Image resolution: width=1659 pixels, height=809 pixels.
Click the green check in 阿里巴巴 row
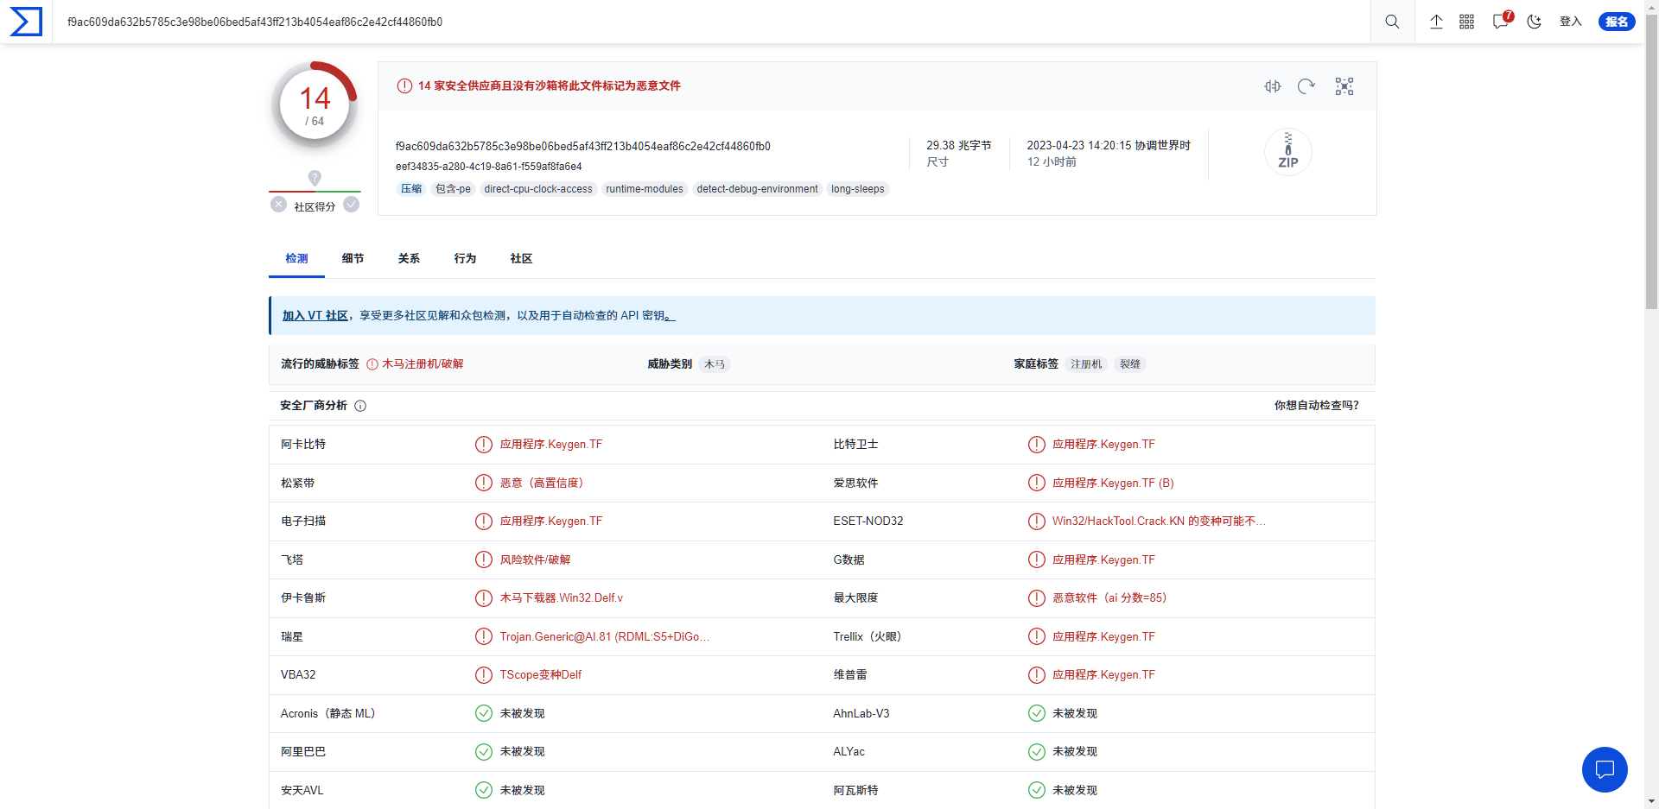[x=484, y=752]
